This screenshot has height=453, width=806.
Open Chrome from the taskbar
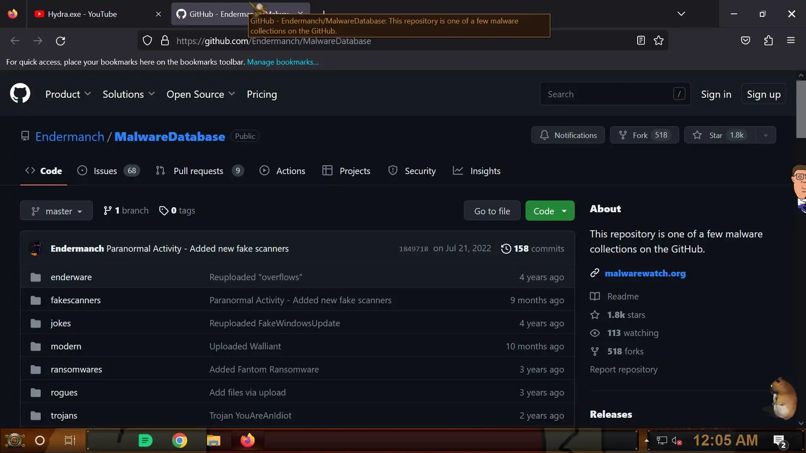click(179, 440)
